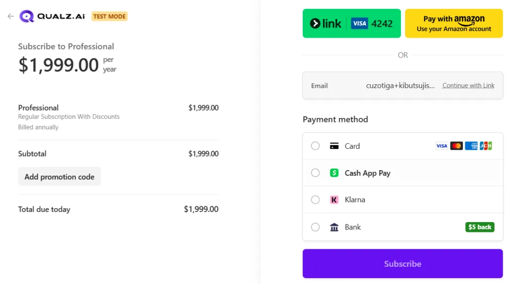Click the Mastercard brand logo
This screenshot has height=284, width=508.
click(x=456, y=146)
